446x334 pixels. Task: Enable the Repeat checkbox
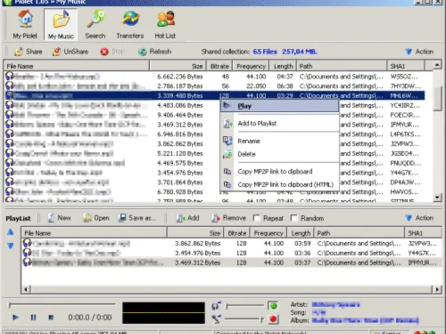point(256,218)
